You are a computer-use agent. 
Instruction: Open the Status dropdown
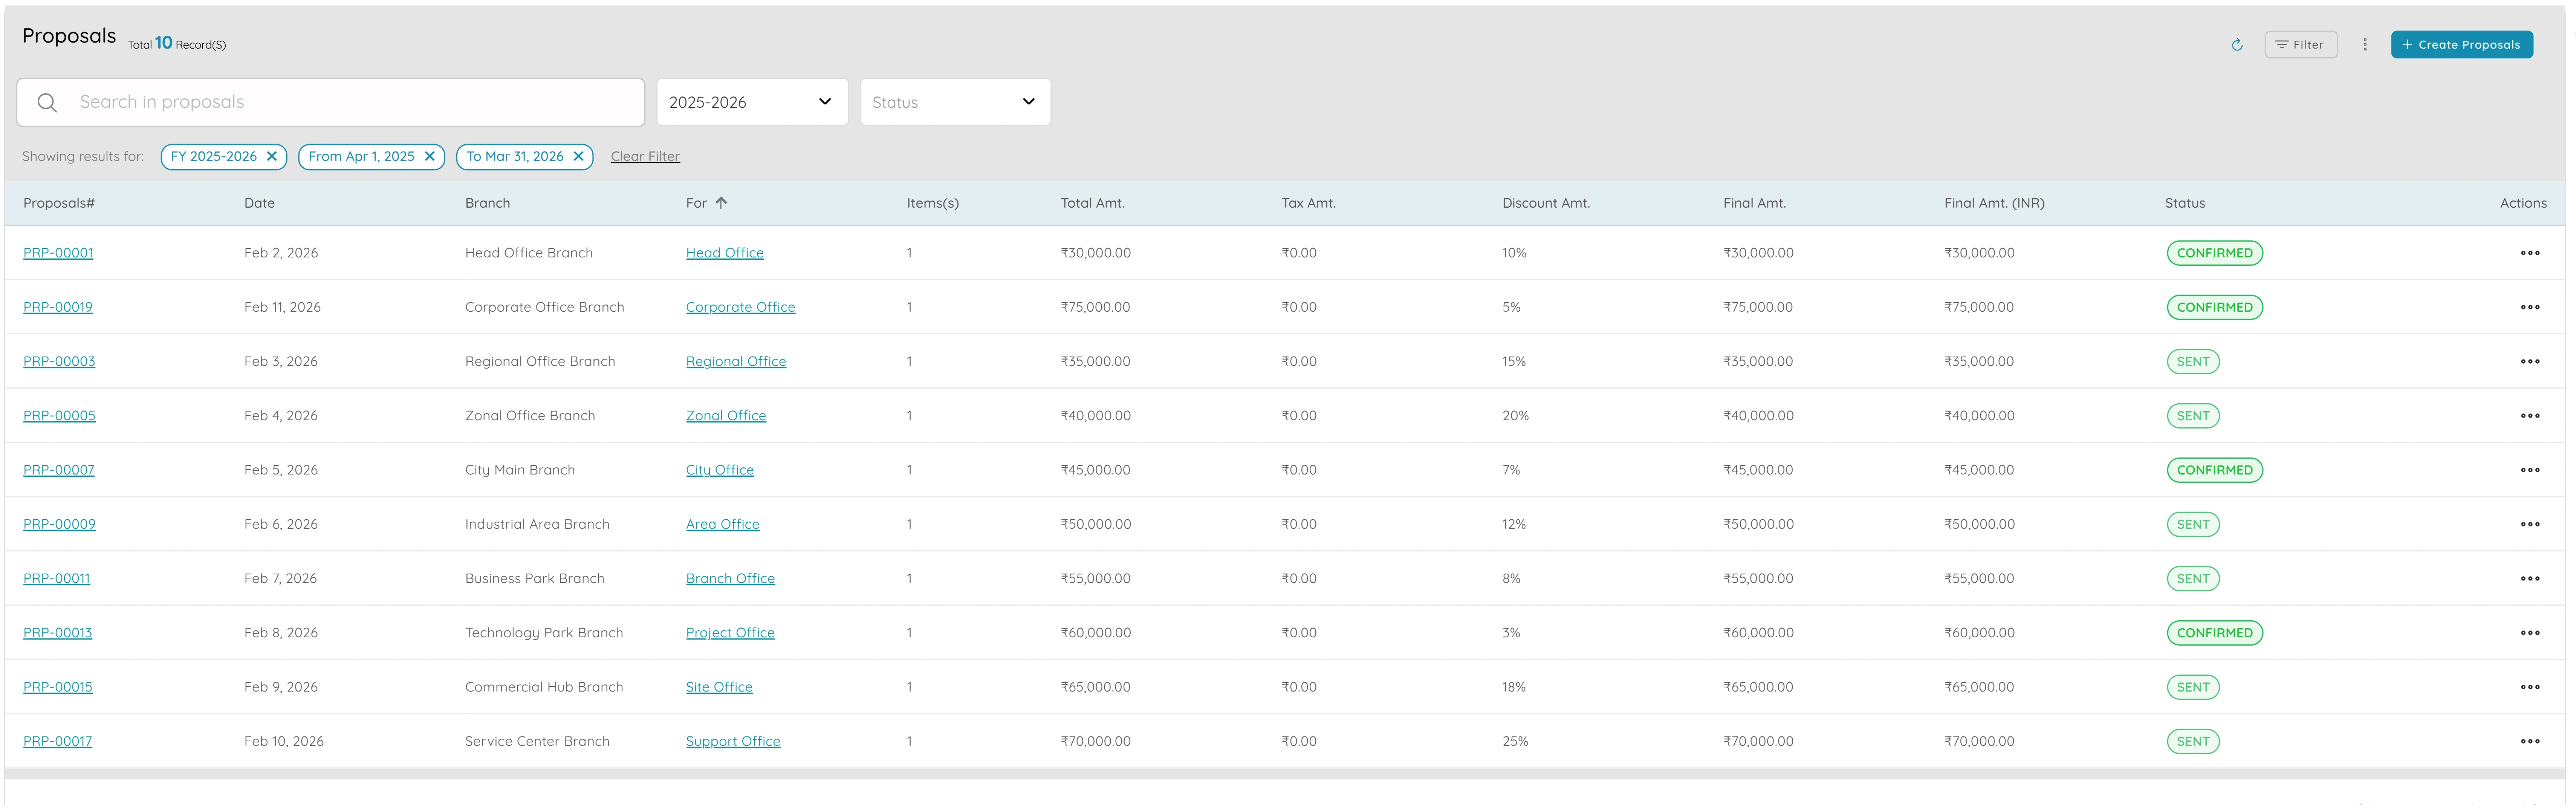click(955, 102)
